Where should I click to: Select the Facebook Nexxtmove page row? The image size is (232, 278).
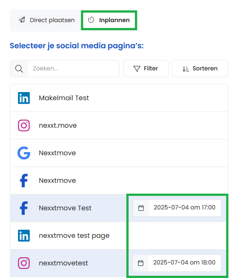119,181
